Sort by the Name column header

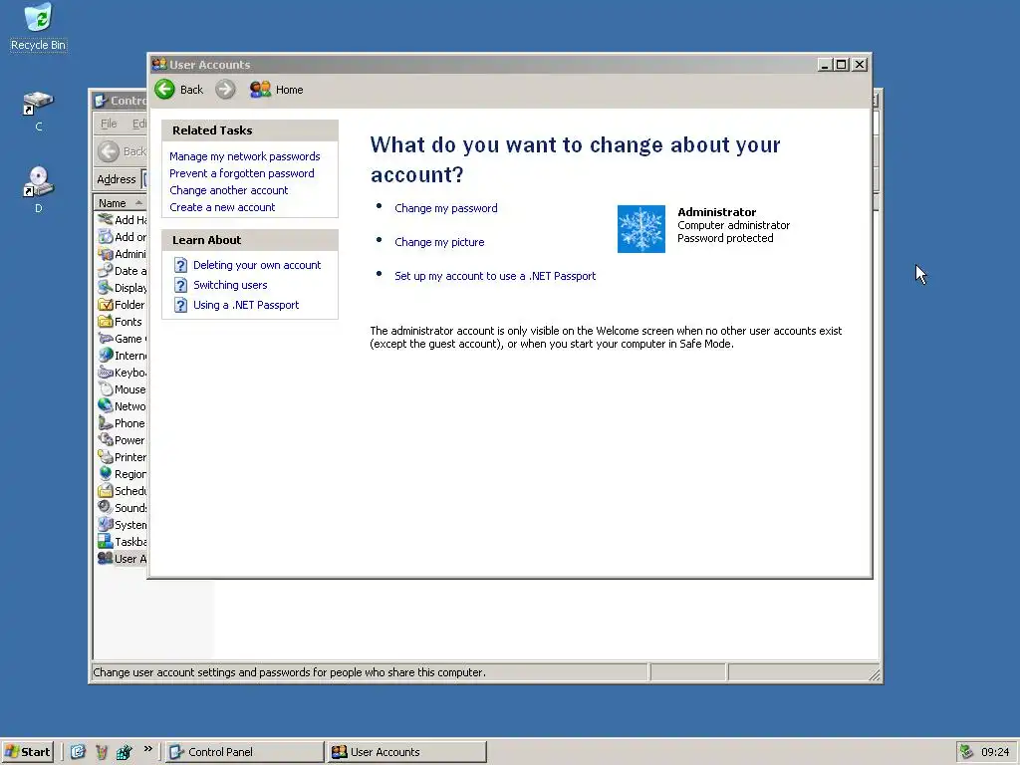pos(120,203)
